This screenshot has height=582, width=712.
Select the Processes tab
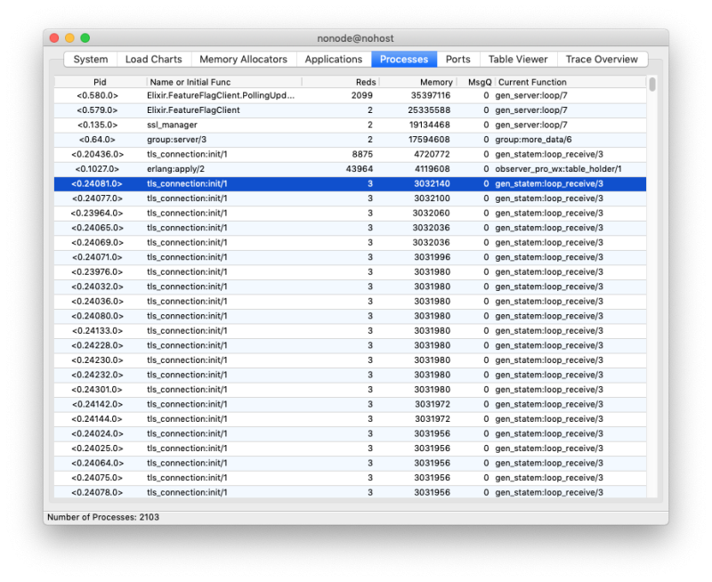point(403,59)
